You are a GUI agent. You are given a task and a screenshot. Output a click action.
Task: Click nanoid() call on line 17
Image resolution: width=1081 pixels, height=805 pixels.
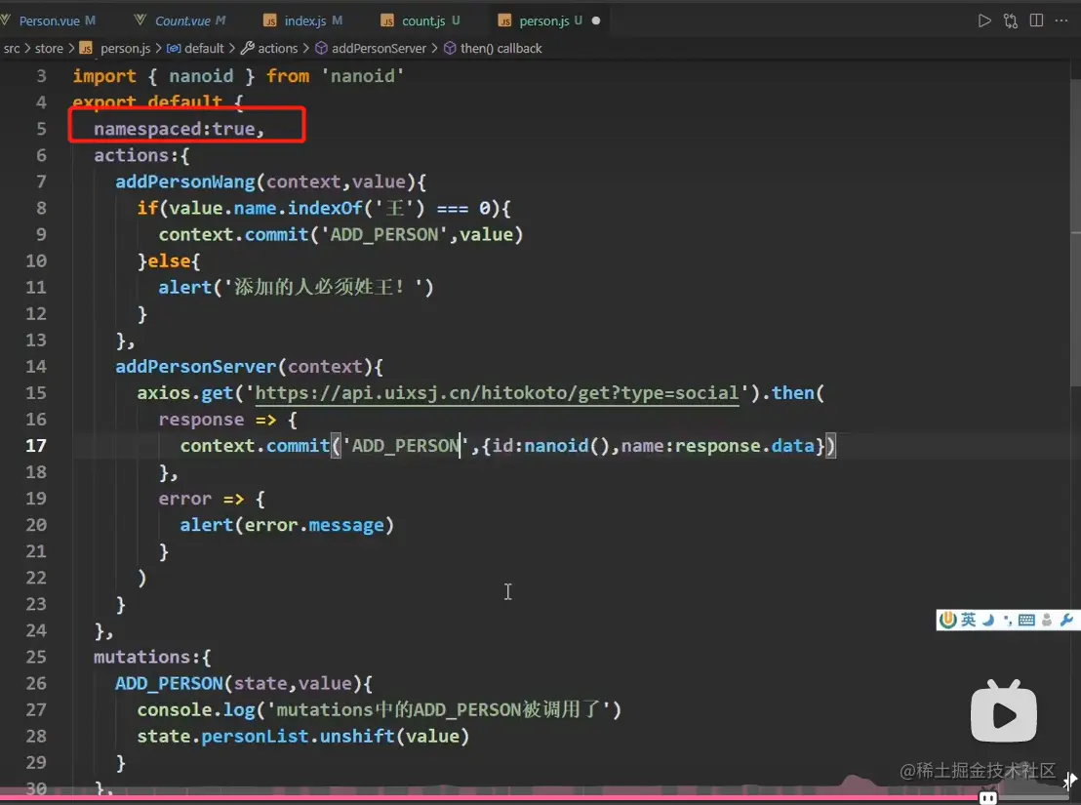click(x=567, y=446)
